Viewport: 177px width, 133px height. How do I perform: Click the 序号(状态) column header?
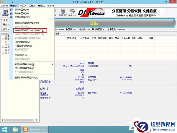[72, 38]
